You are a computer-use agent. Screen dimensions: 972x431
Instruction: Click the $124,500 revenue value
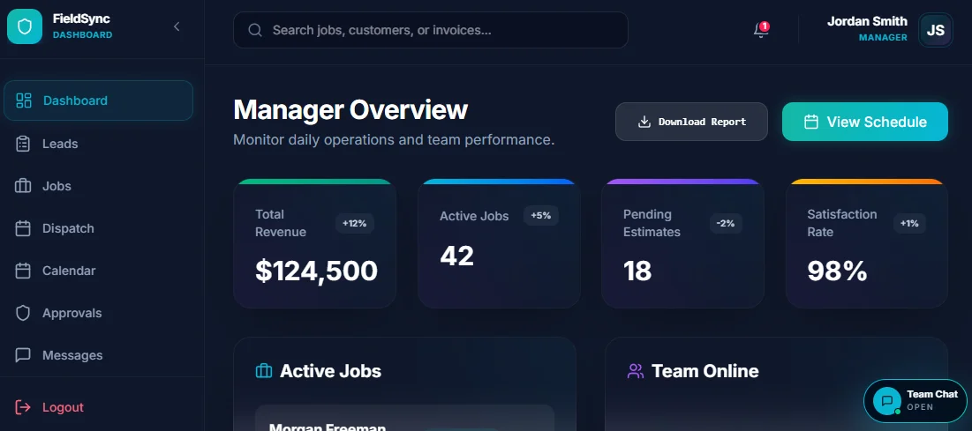tap(316, 271)
